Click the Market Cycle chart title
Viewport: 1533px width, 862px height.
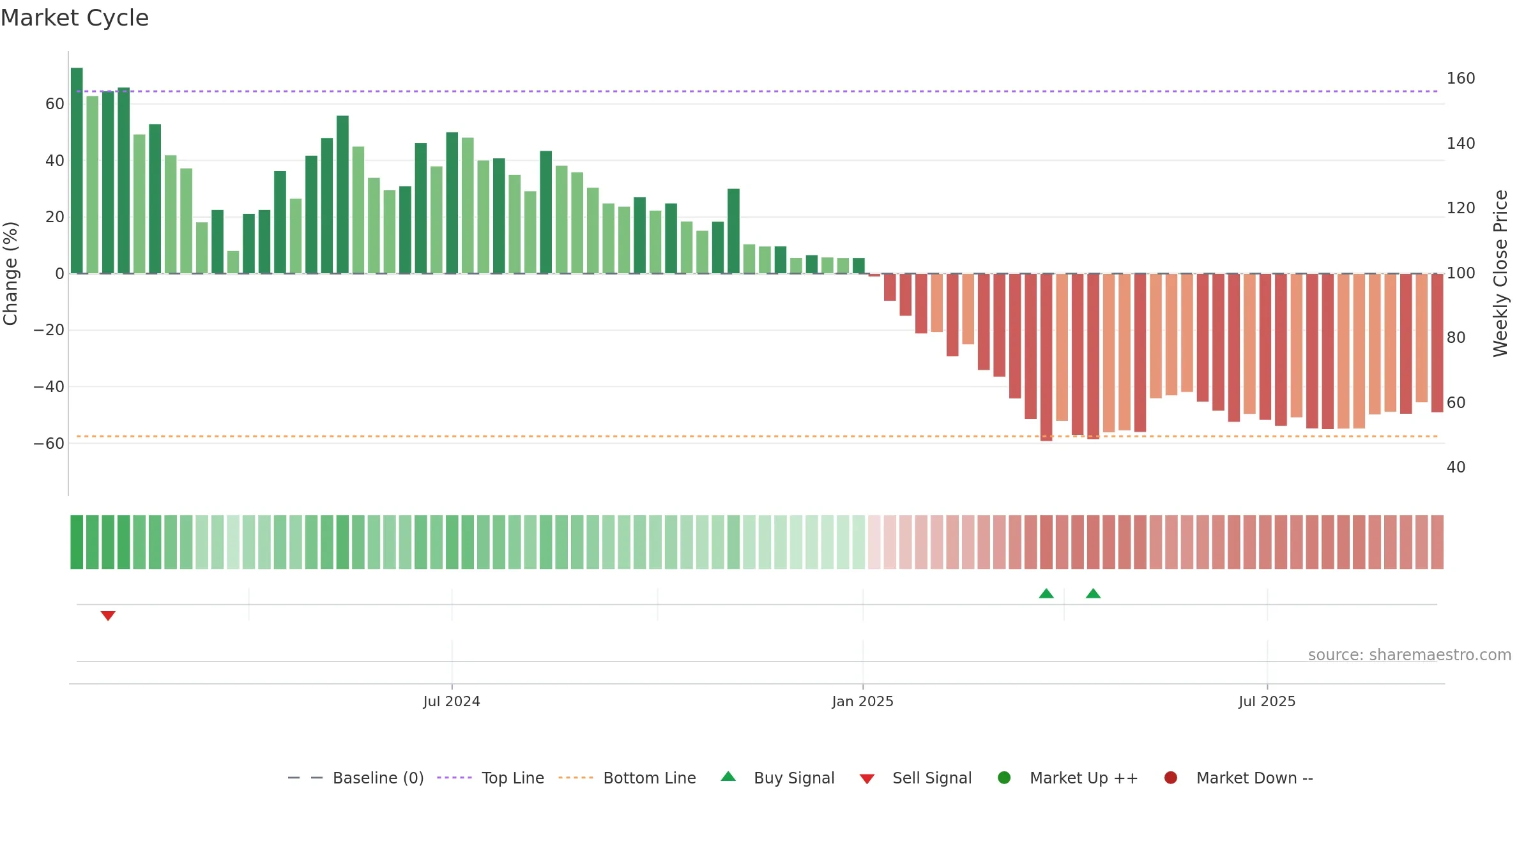click(x=75, y=18)
